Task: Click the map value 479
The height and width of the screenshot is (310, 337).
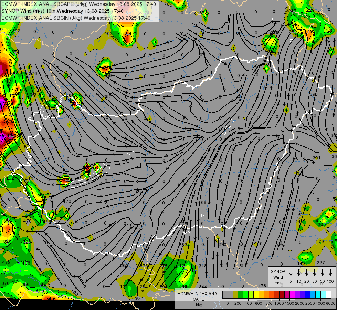Action: click(6, 262)
